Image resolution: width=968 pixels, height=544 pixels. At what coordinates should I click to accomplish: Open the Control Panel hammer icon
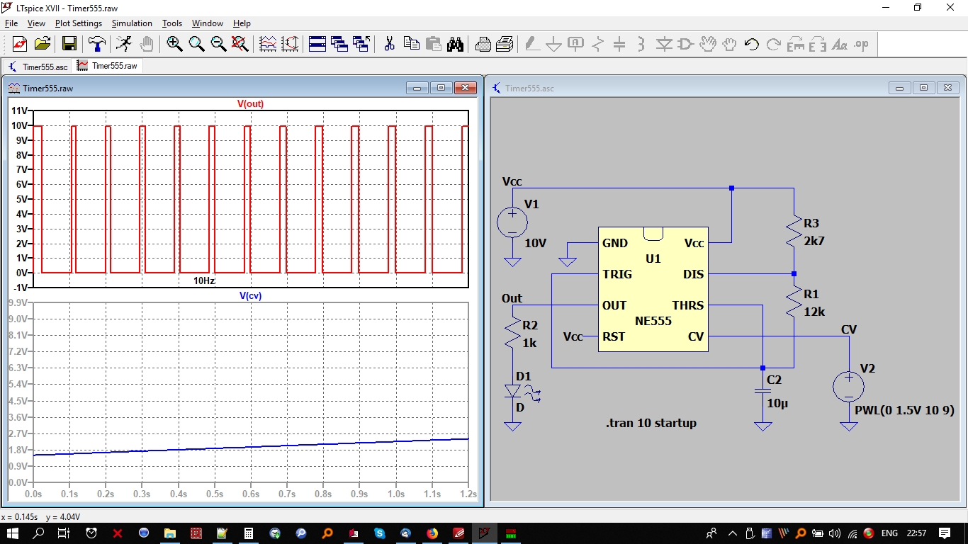point(96,44)
